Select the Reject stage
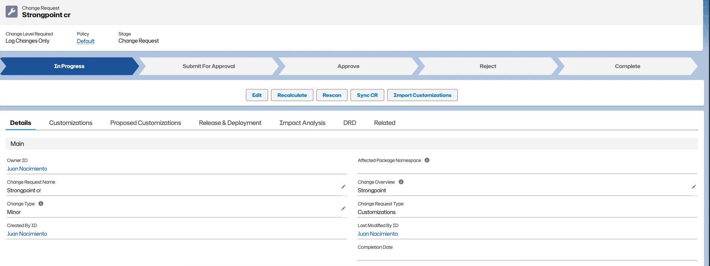Viewport: 710px width, 266px height. 488,66
